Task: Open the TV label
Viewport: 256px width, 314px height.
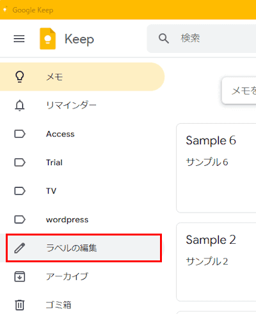Action: [x=82, y=191]
